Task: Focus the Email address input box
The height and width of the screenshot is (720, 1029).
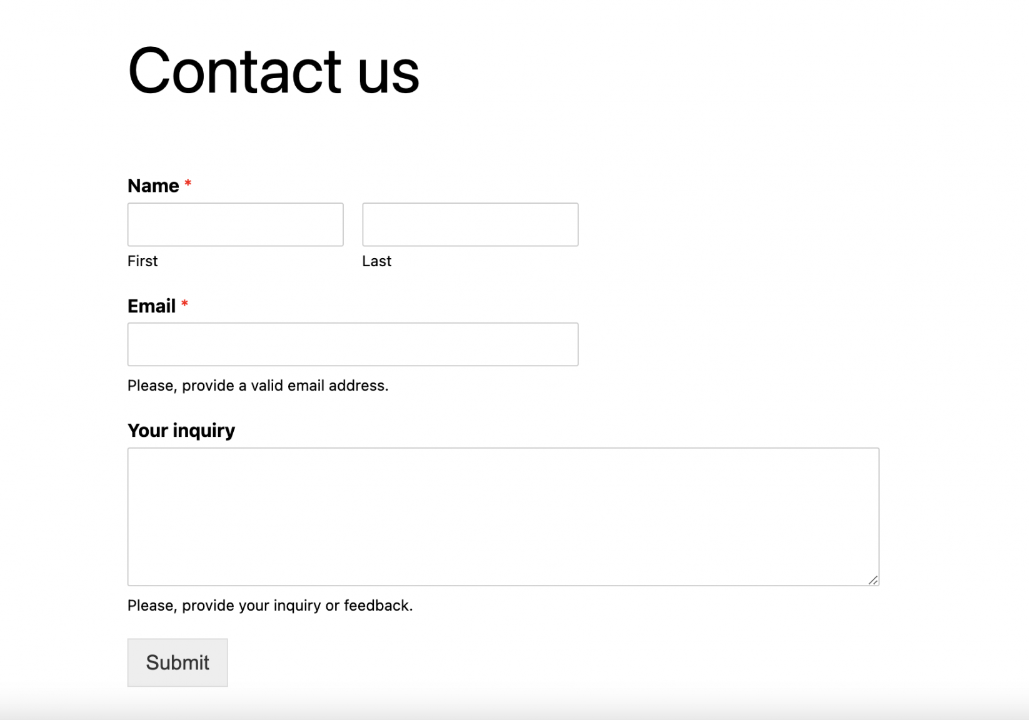Action: point(353,344)
